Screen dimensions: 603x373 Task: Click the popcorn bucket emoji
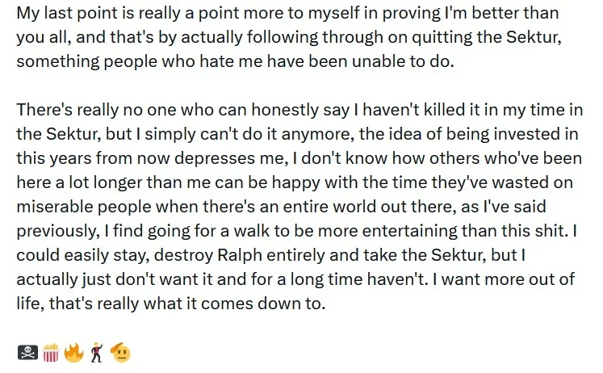[x=51, y=353]
